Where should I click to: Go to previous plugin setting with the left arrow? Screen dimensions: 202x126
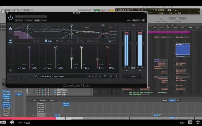point(17,20)
